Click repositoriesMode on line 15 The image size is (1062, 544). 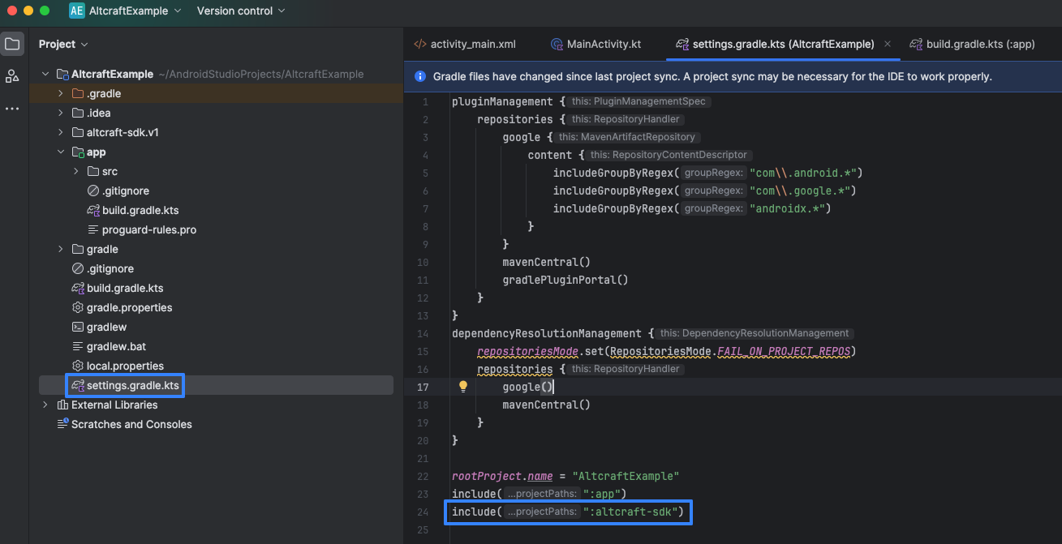pyautogui.click(x=527, y=351)
